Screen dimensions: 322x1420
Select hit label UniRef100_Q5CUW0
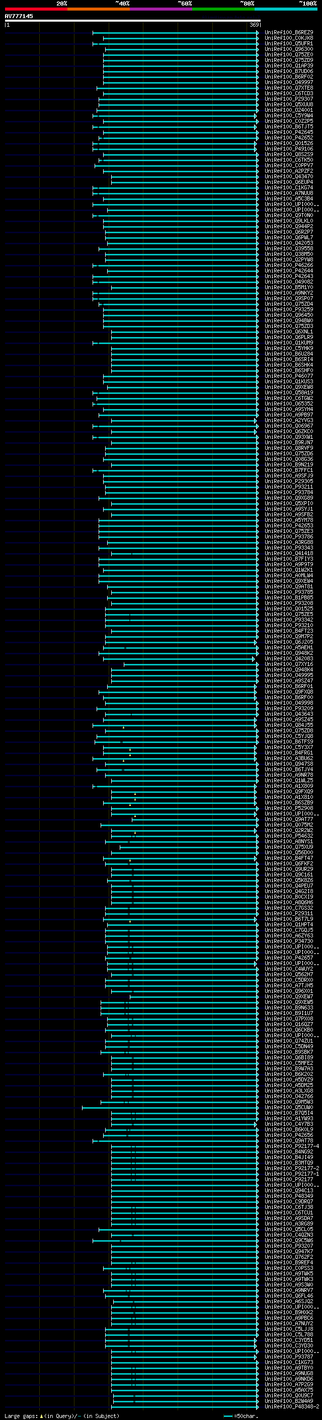point(289,1108)
